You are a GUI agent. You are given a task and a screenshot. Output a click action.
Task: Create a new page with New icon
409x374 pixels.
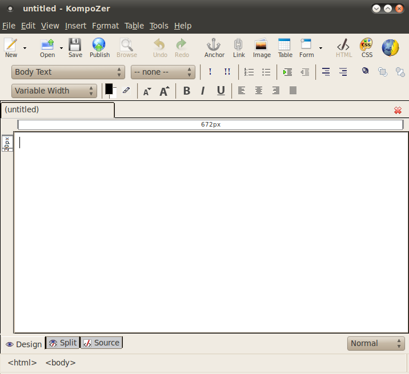pos(11,48)
